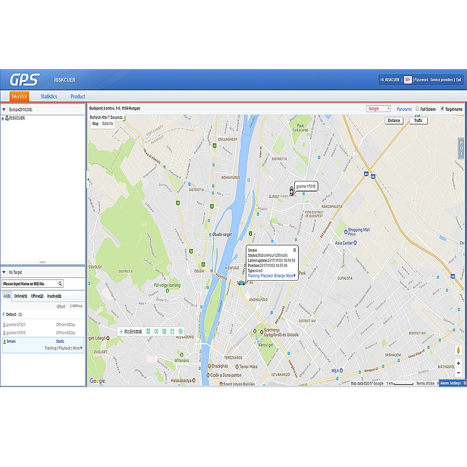Open the POI side tab on the map
The image size is (467, 467).
pos(462,148)
